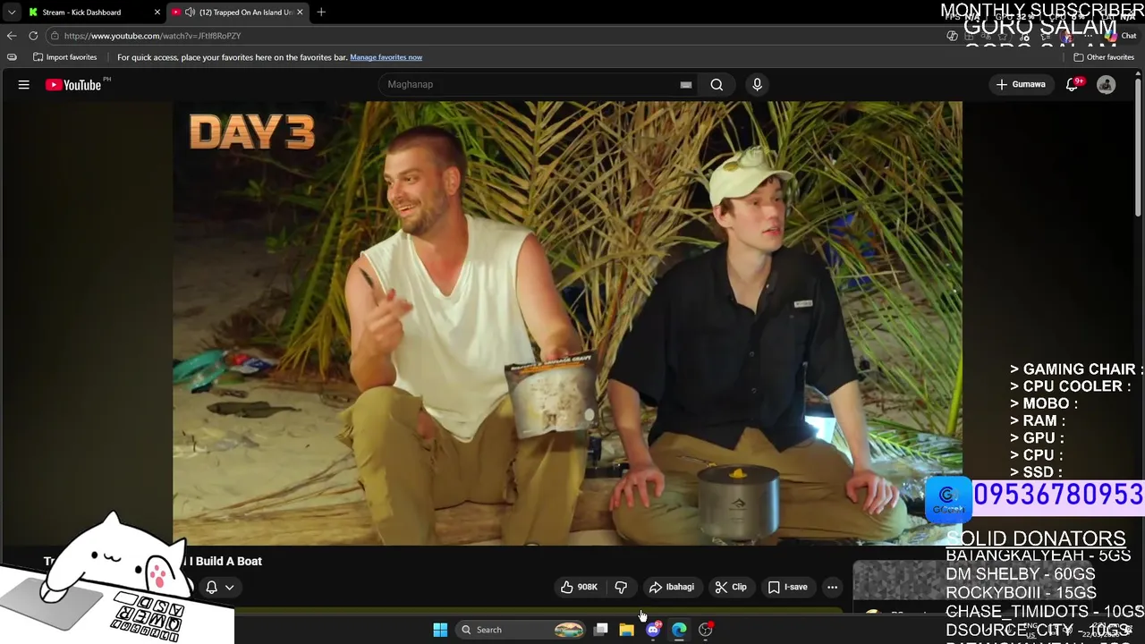Mute the YouTube tab via speaker icon
Screen dimensions: 1145x644
190,13
